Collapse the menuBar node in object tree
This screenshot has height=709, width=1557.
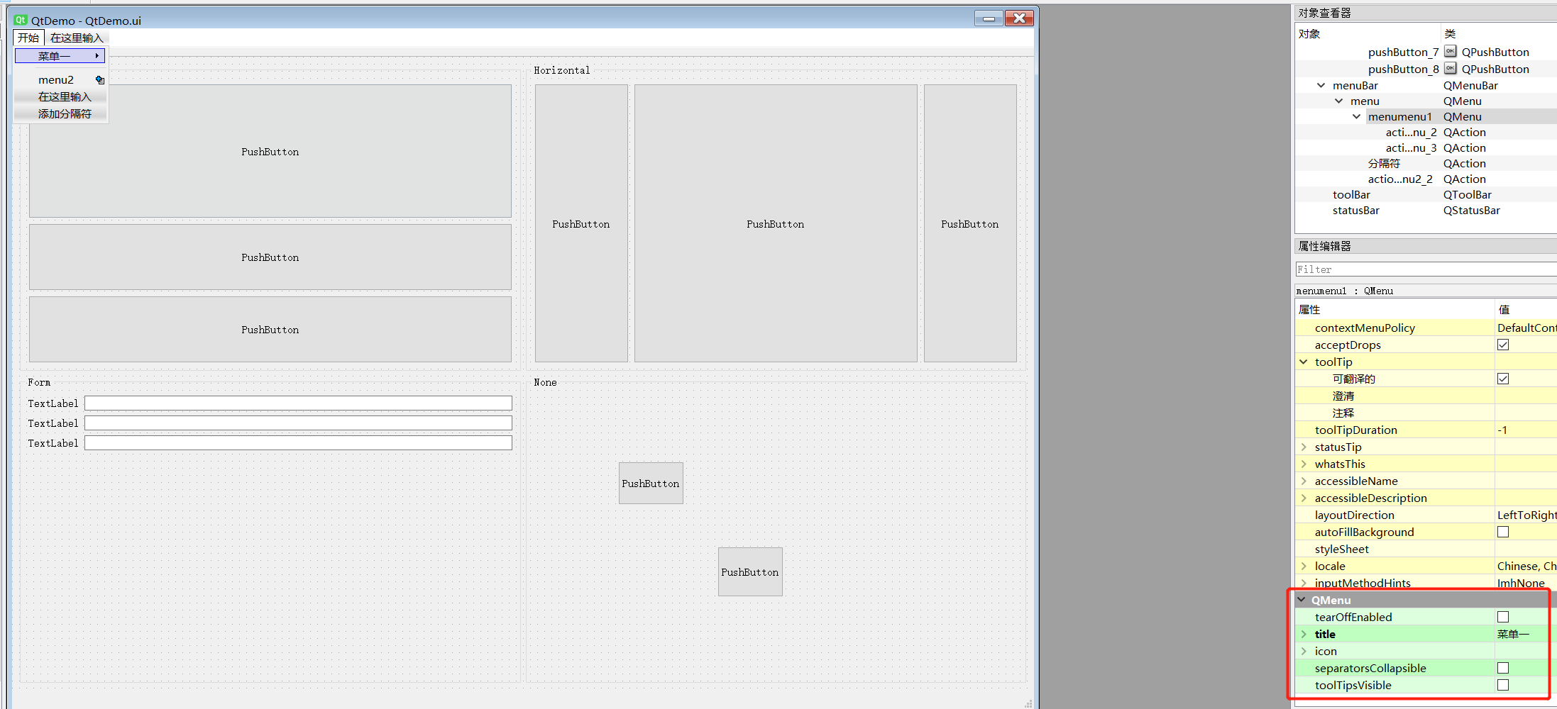1321,85
